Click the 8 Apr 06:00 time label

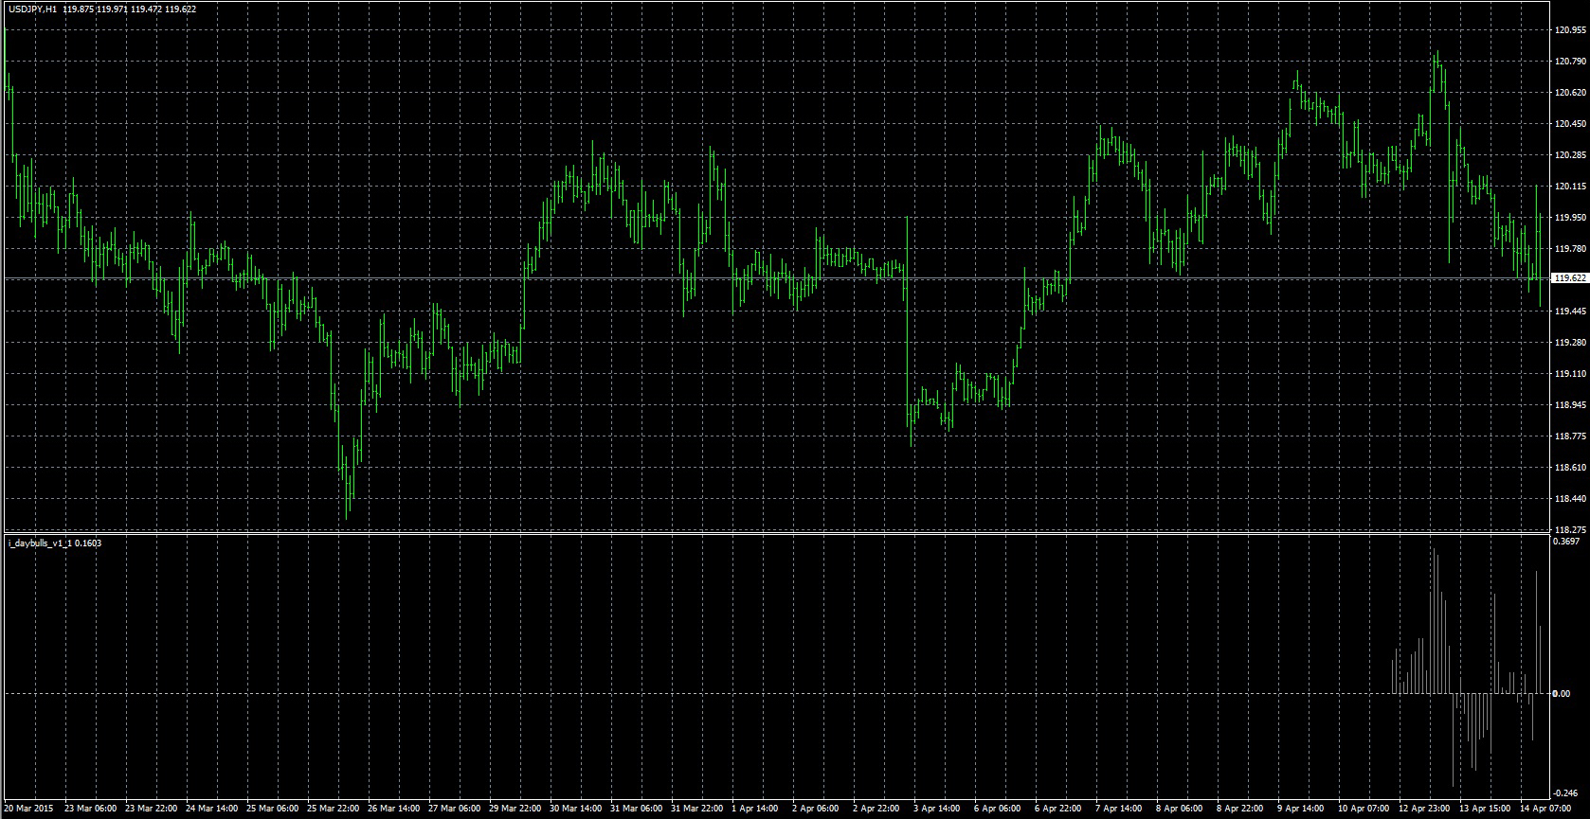click(x=1180, y=810)
